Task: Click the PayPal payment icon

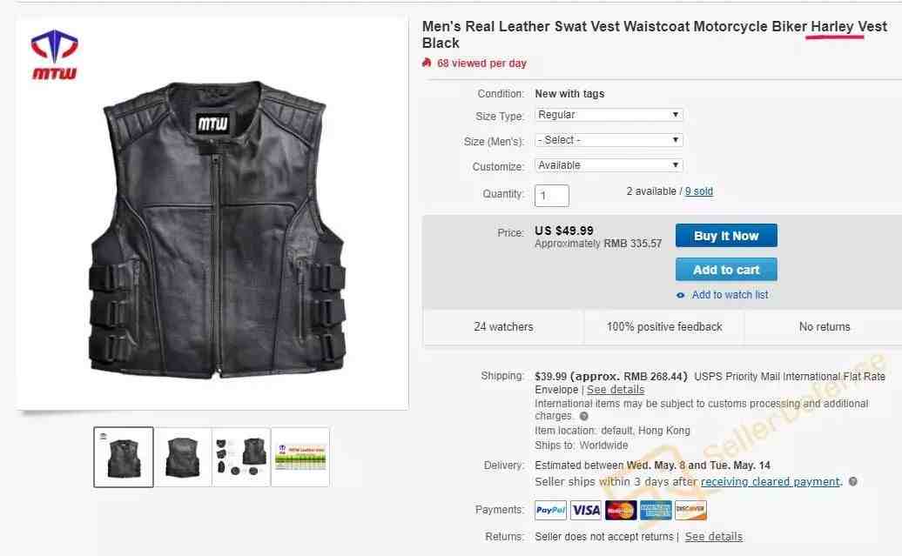Action: 550,509
